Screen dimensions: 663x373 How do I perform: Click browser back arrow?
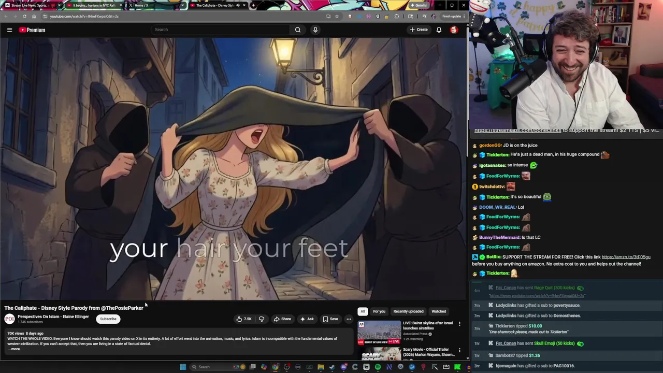click(x=6, y=16)
